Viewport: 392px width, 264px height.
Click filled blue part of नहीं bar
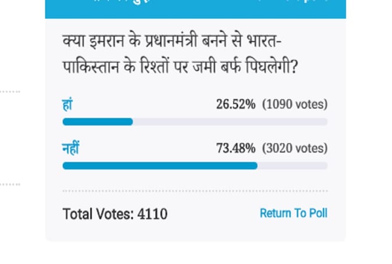[160, 165]
